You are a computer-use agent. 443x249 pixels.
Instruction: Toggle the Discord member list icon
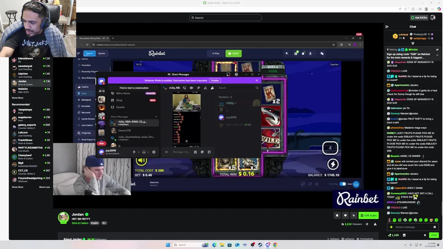click(x=212, y=88)
